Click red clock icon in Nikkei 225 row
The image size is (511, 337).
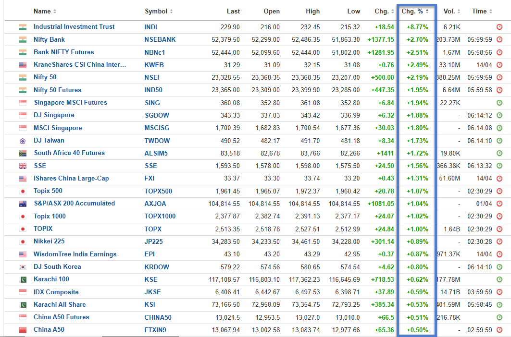pyautogui.click(x=499, y=241)
